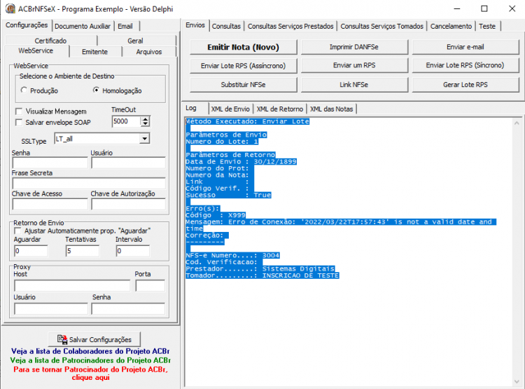Click log line 'Método Executado: Enviar Lote'
Viewport: 525px width, 389px height.
point(247,121)
